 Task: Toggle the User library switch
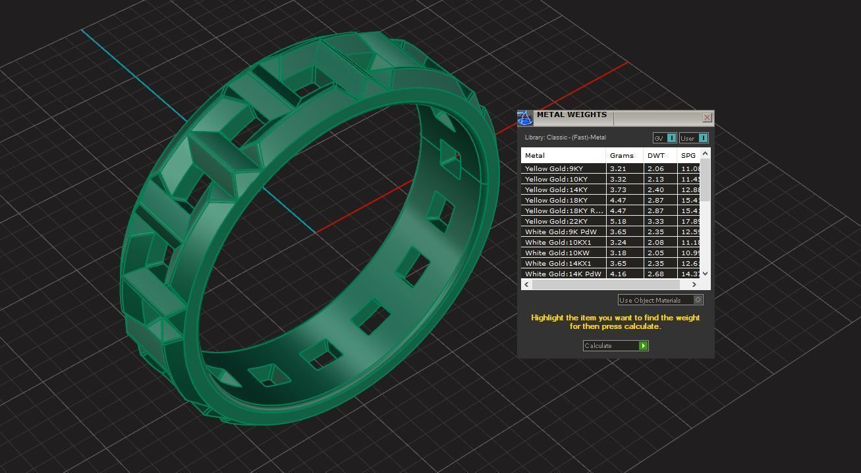coord(694,138)
